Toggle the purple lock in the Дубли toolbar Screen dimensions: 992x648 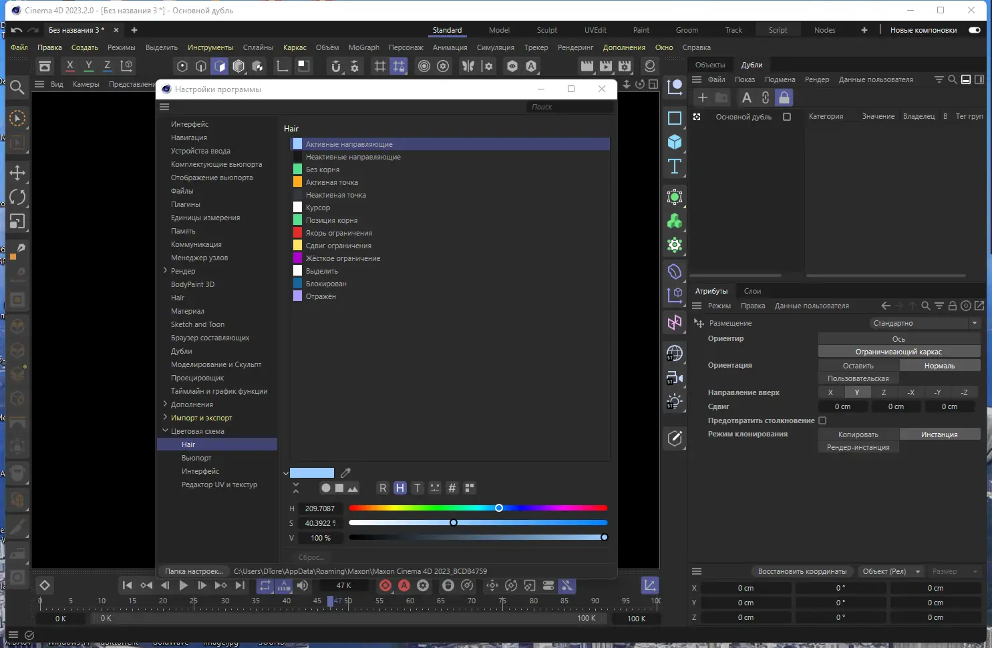pos(784,97)
